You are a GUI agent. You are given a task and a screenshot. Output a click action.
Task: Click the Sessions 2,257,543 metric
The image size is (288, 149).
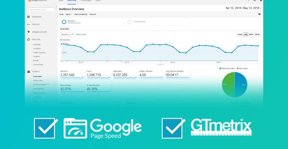coord(72,75)
